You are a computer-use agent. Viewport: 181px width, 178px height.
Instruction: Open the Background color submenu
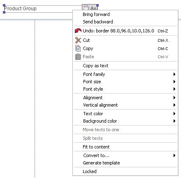125,121
